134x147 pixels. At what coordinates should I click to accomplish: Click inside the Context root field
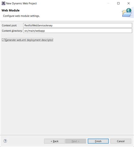coord(77,25)
